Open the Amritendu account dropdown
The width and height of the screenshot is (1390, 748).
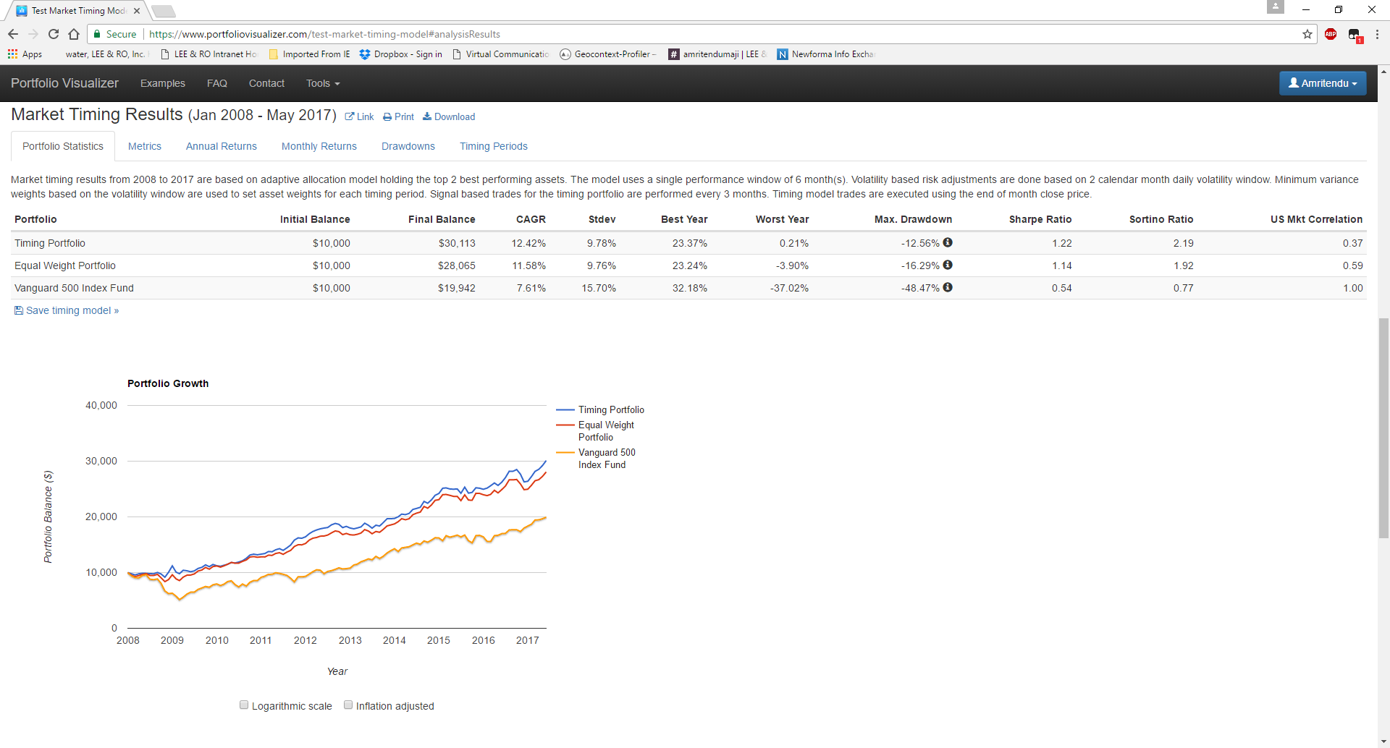coord(1323,83)
